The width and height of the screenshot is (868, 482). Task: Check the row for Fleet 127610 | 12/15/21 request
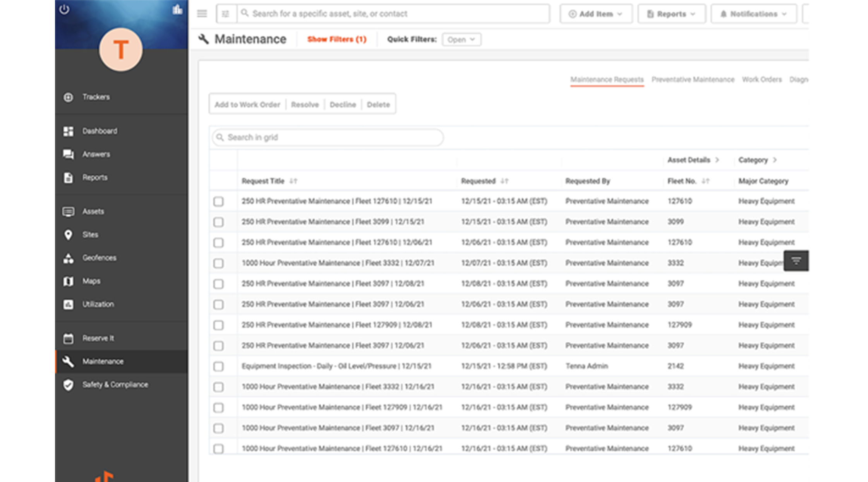point(219,201)
